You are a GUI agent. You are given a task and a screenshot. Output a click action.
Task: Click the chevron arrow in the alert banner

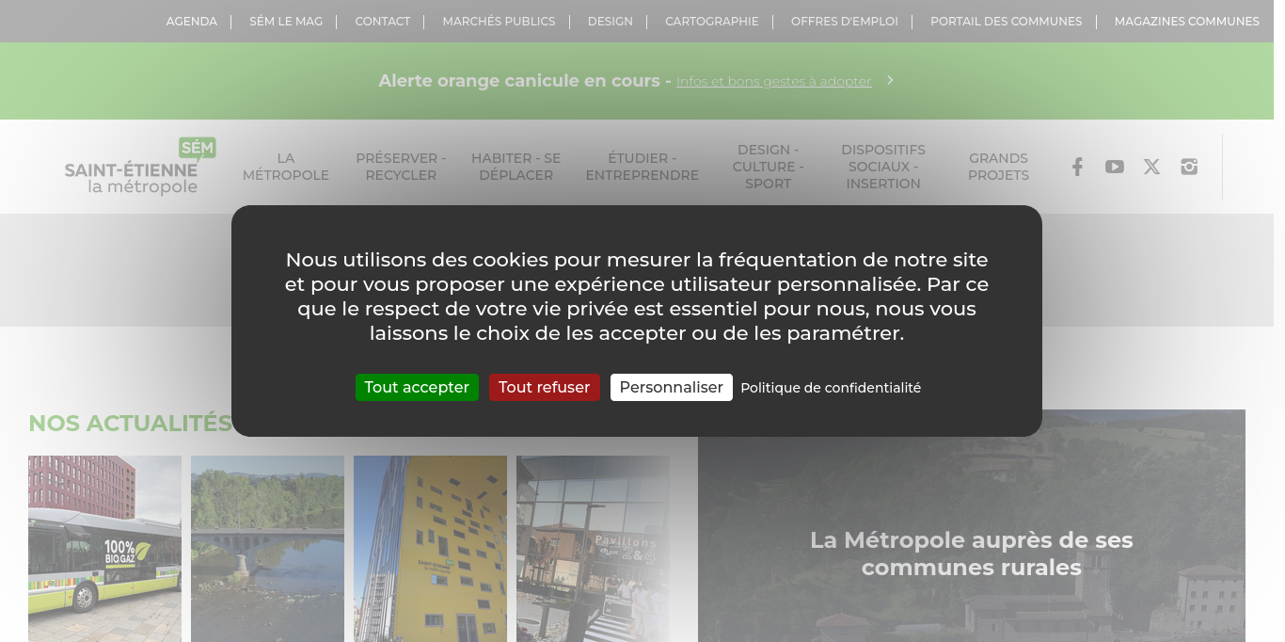[890, 80]
